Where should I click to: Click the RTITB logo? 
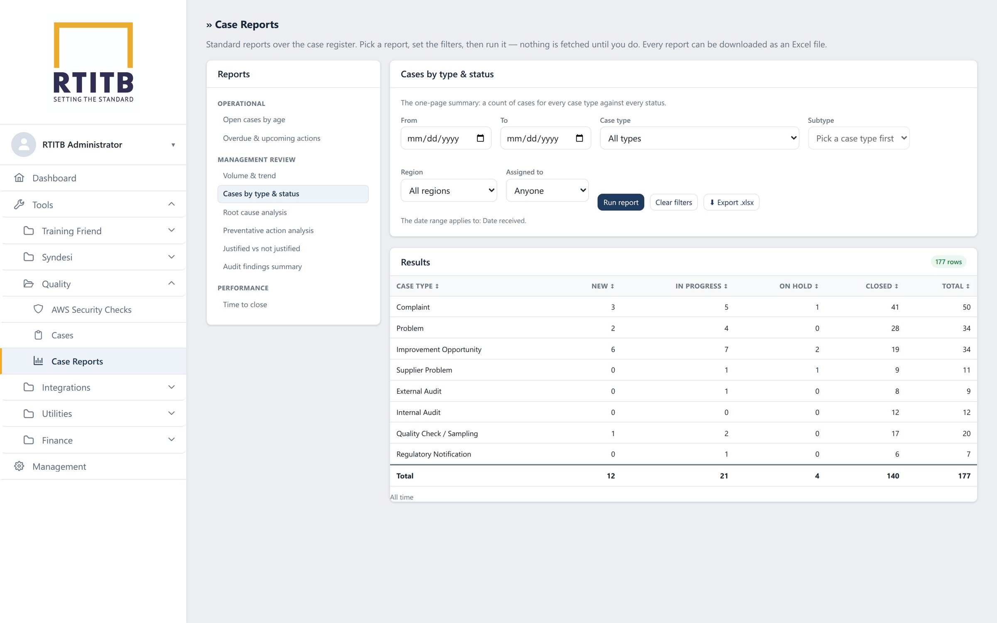click(93, 62)
